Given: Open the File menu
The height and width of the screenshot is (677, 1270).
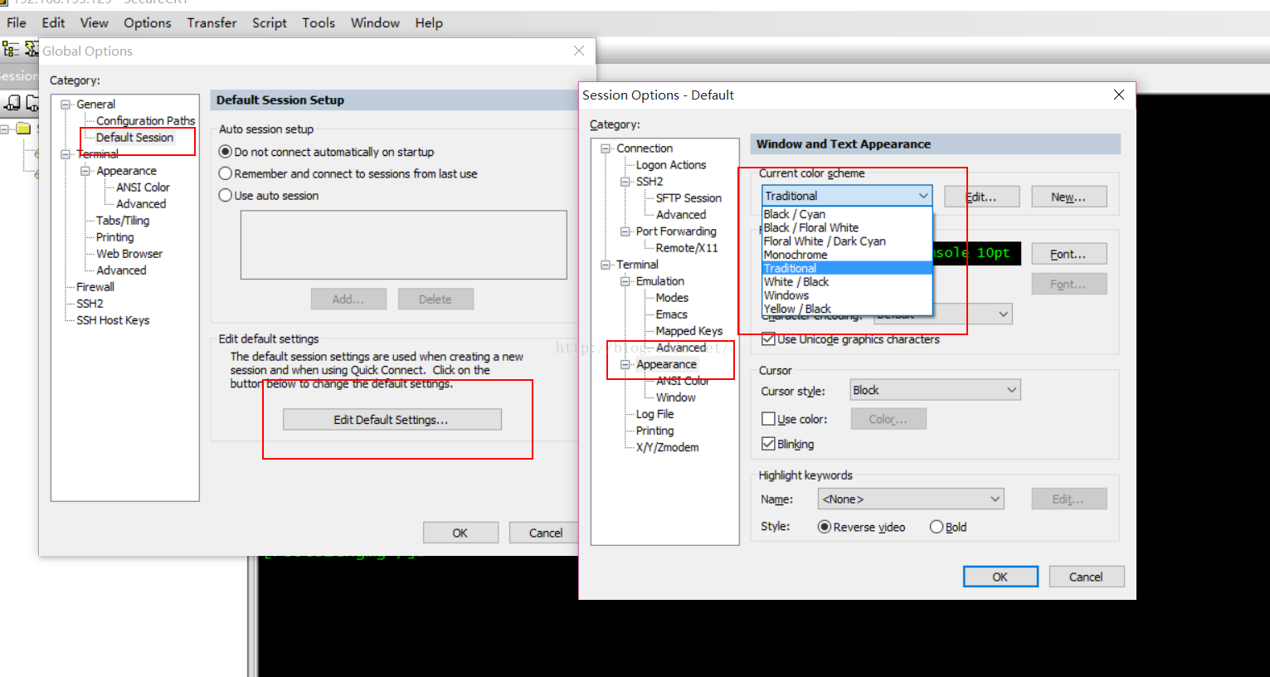Looking at the screenshot, I should tap(17, 22).
